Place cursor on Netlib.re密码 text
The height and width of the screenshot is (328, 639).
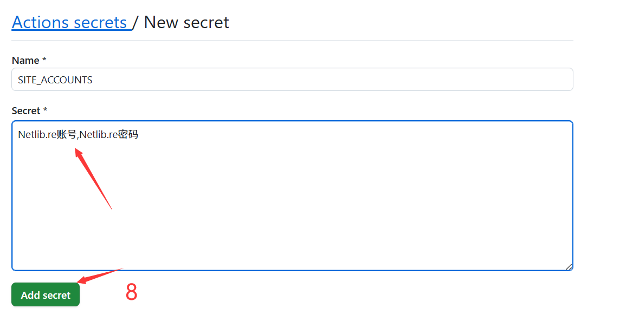pyautogui.click(x=109, y=135)
